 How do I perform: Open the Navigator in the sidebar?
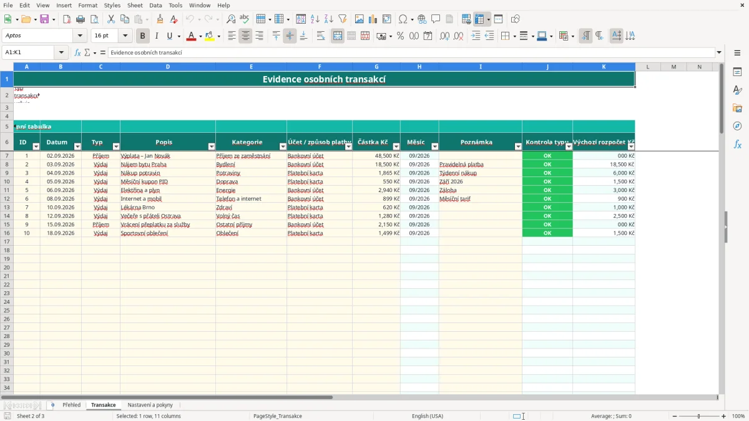tap(737, 126)
